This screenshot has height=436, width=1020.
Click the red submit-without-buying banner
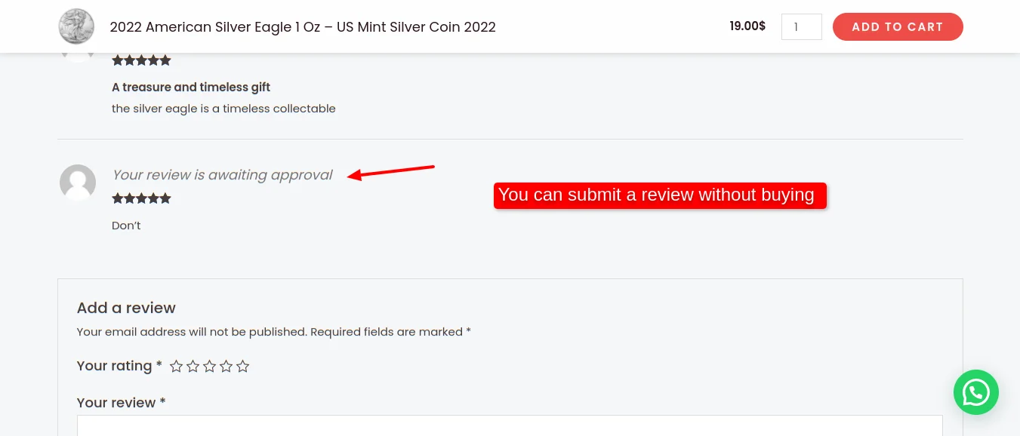coord(660,195)
